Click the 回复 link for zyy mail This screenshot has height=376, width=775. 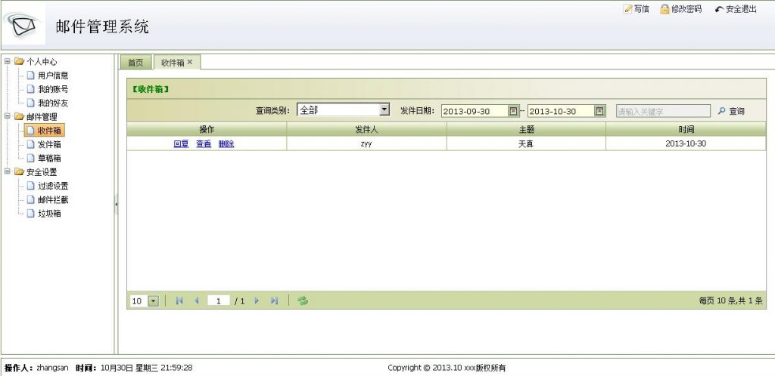coord(182,144)
